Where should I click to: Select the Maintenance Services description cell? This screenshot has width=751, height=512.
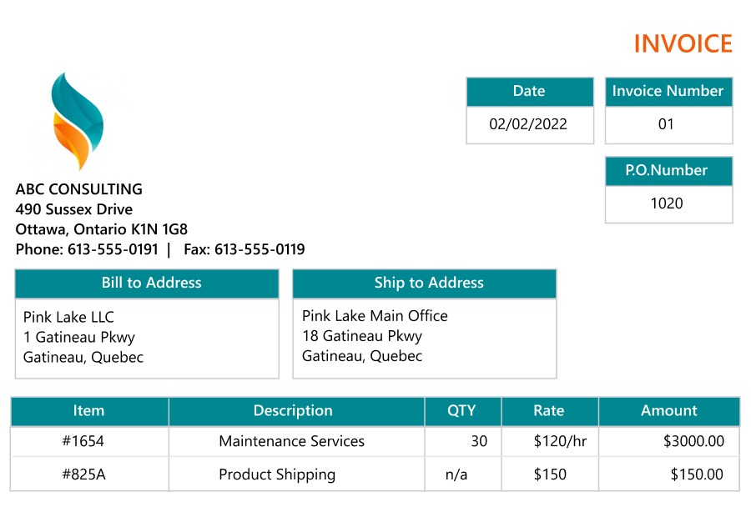[x=291, y=441]
